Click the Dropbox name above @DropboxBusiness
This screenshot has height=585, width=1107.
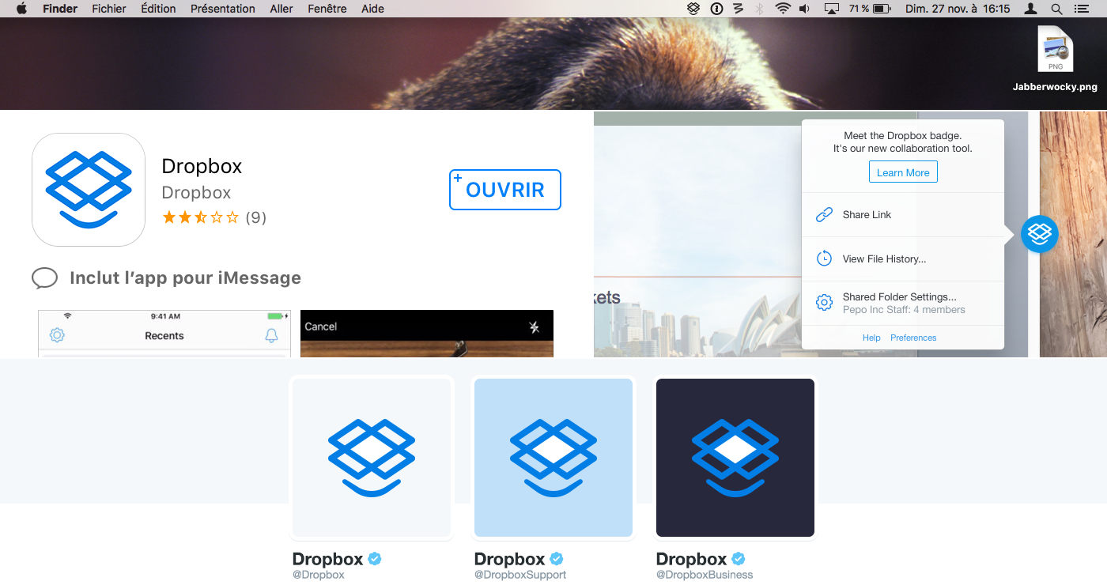pos(692,559)
